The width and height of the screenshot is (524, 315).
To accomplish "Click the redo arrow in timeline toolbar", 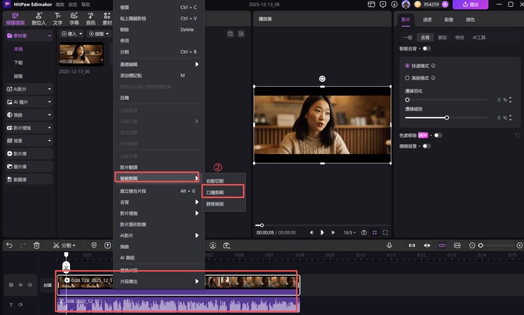I will (x=22, y=246).
